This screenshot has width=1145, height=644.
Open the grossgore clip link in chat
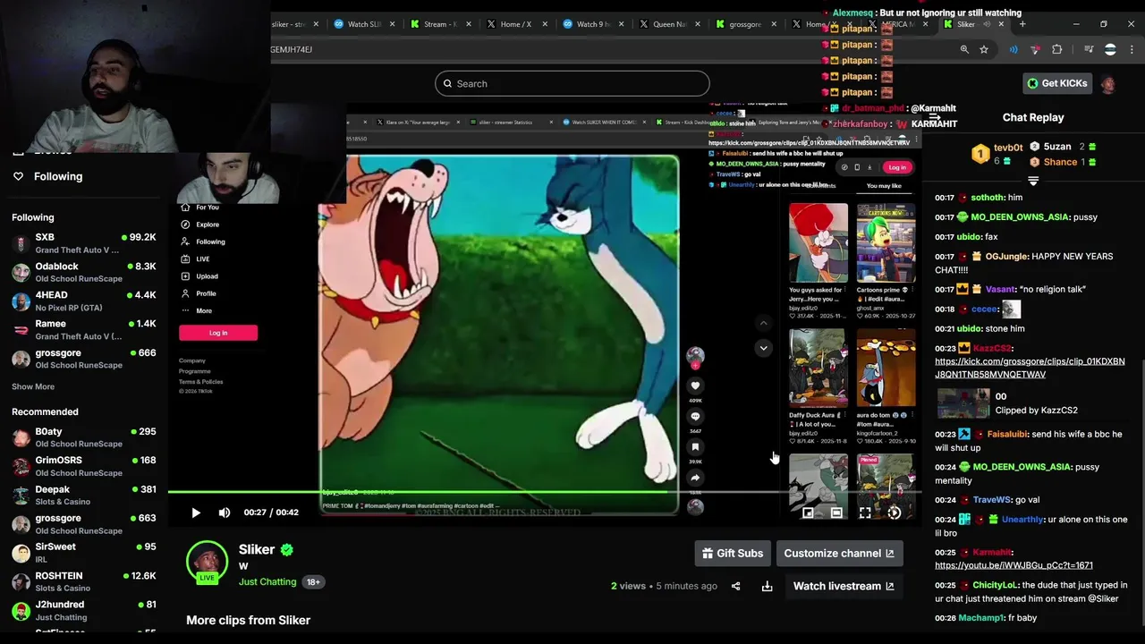point(1030,368)
